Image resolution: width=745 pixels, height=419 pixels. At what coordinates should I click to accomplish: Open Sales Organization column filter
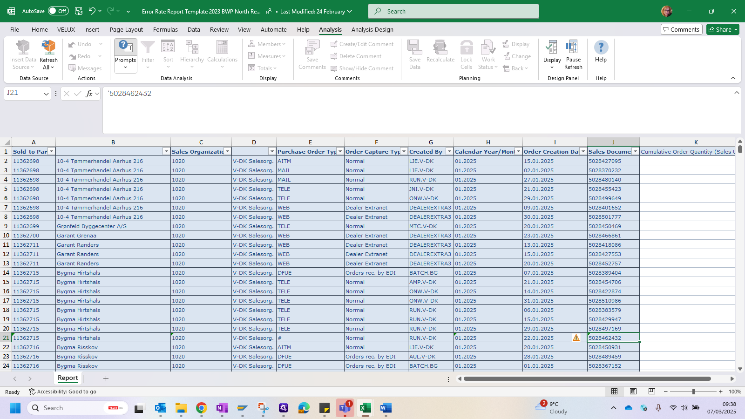[x=227, y=151]
